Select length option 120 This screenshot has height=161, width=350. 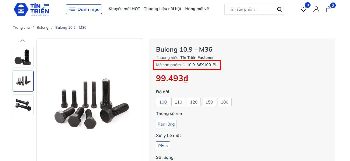[x=194, y=102]
